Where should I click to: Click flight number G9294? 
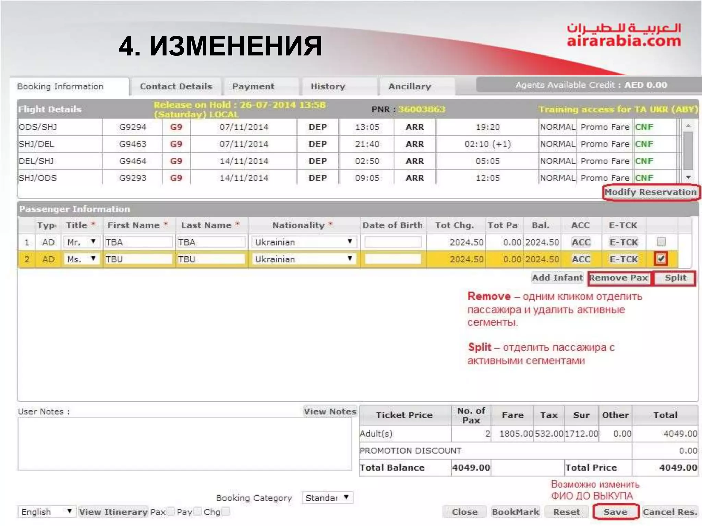click(132, 127)
